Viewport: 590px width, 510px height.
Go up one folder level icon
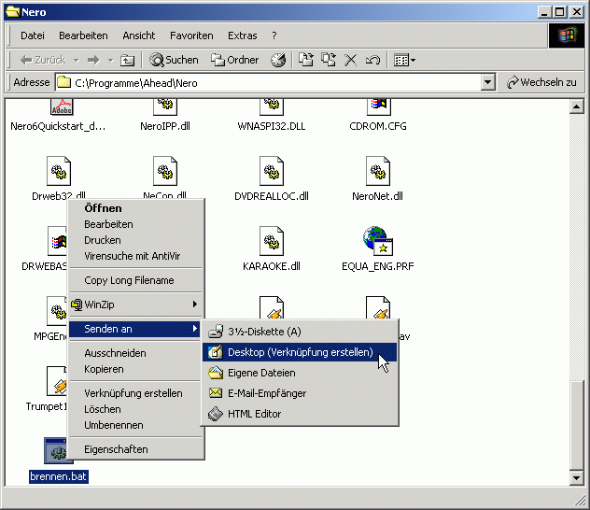point(127,60)
